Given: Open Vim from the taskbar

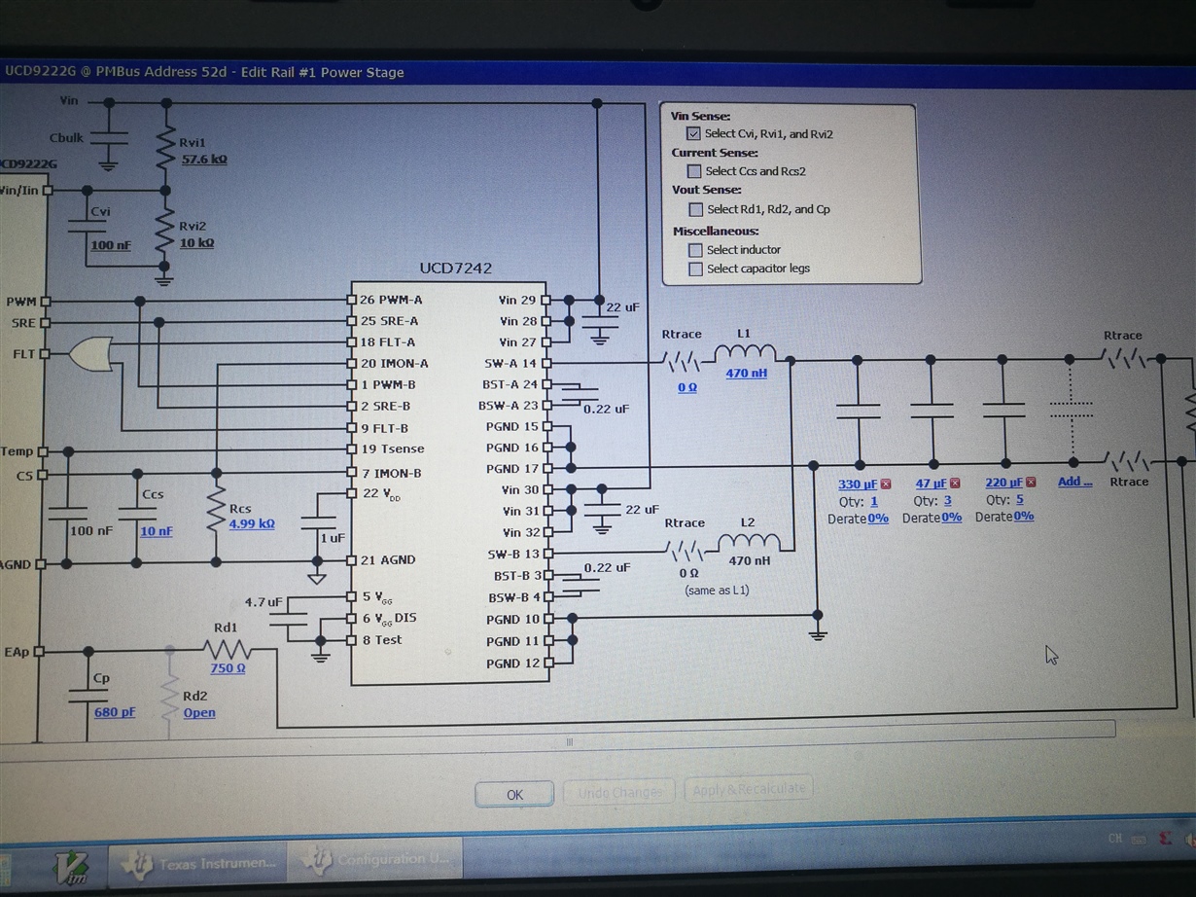Looking at the screenshot, I should [x=73, y=865].
